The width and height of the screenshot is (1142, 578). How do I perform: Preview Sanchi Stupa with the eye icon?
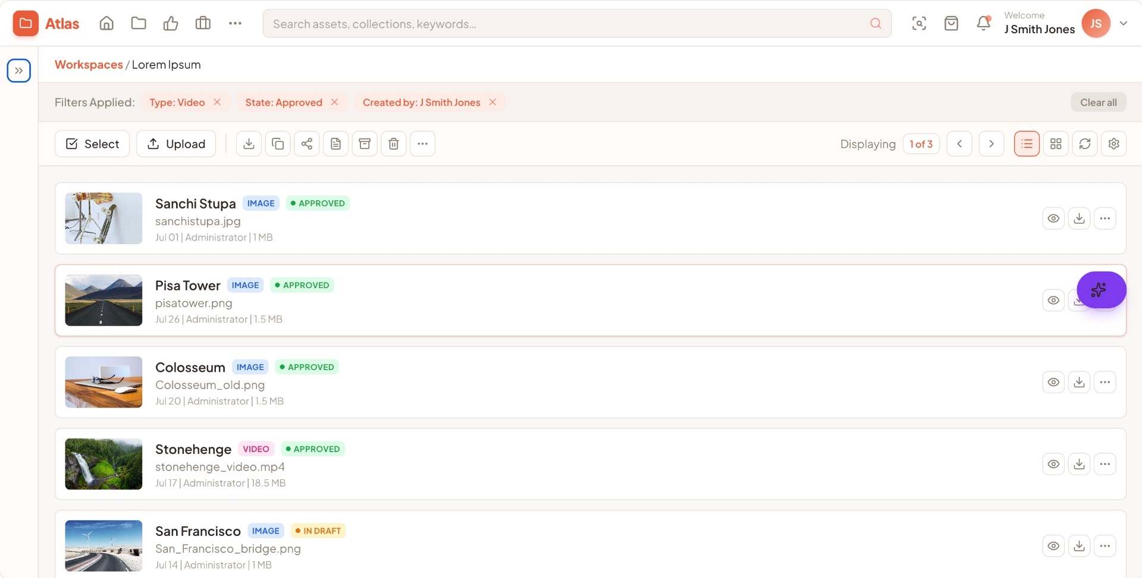click(1053, 219)
